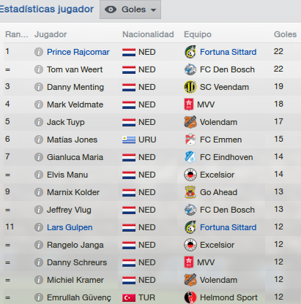Viewport: 301px width, 304px height.
Task: Open info icon for Prince Rajcomar
Action: pos(39,52)
